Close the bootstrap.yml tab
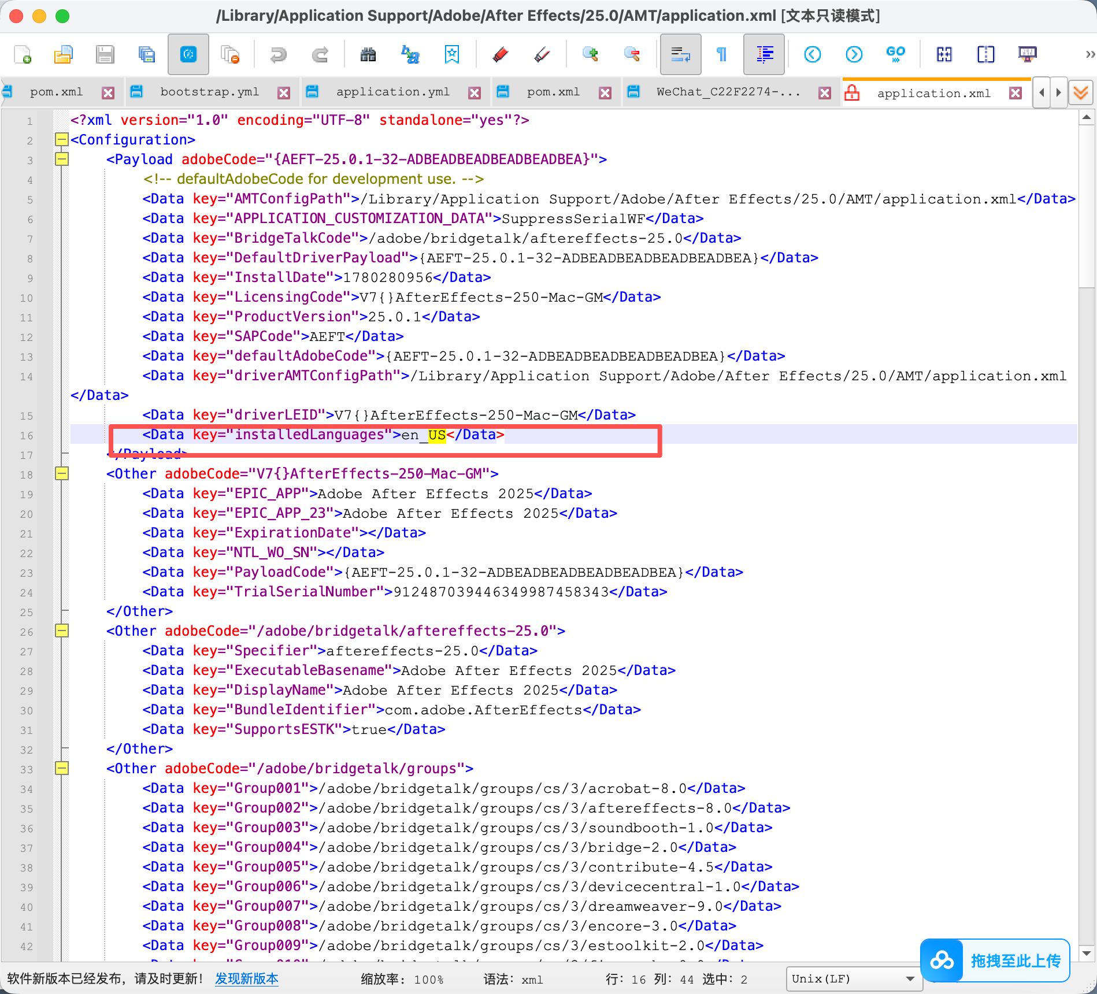The height and width of the screenshot is (994, 1097). pos(284,92)
